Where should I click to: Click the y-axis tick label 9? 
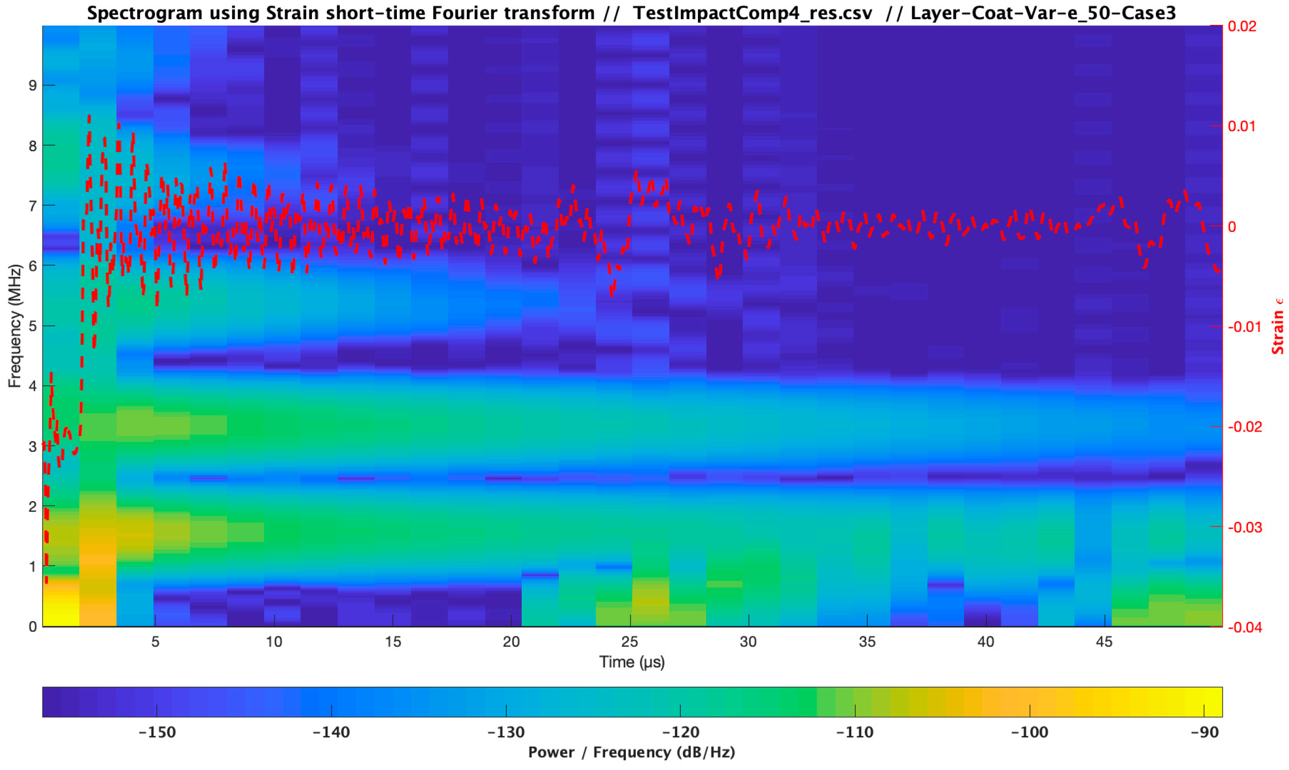point(33,85)
